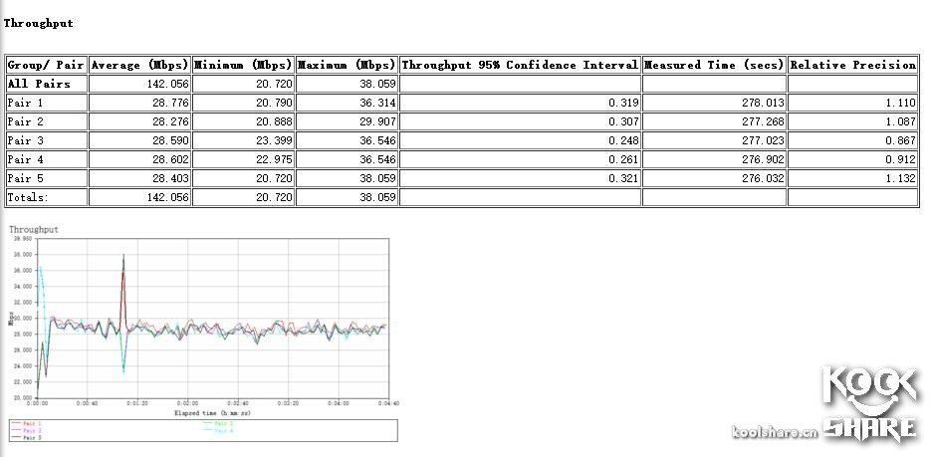Click the black Pair 5 legend entry
The height and width of the screenshot is (457, 933).
[x=26, y=437]
